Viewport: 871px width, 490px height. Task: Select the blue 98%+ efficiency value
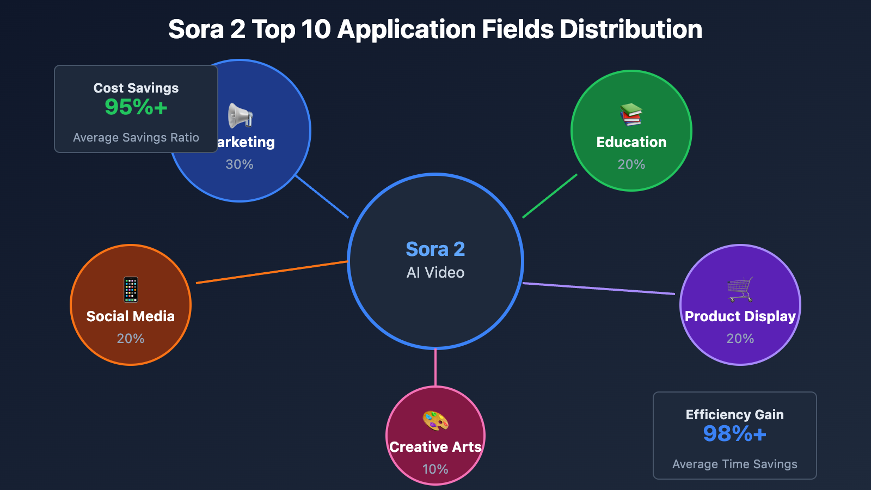pyautogui.click(x=735, y=434)
